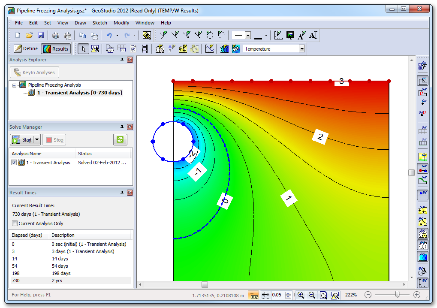Toggle view boundary conditions icon in sidebar

(x=422, y=169)
